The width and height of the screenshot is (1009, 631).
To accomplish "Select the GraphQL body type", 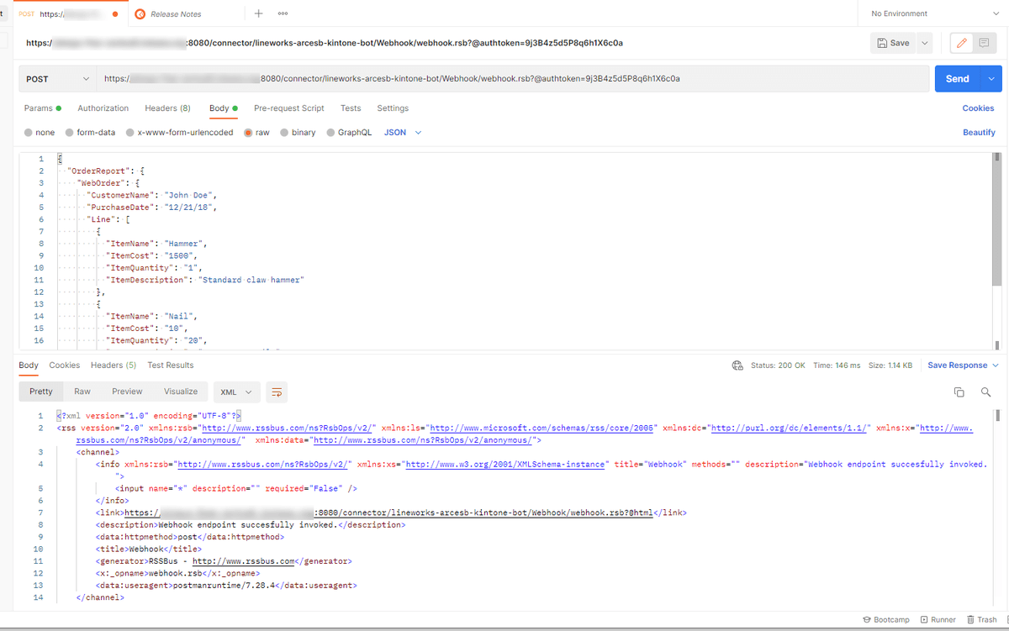I will (349, 133).
